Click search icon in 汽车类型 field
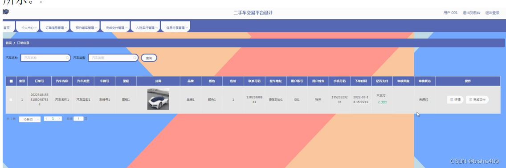This screenshot has width=506, height=168. click(135, 58)
